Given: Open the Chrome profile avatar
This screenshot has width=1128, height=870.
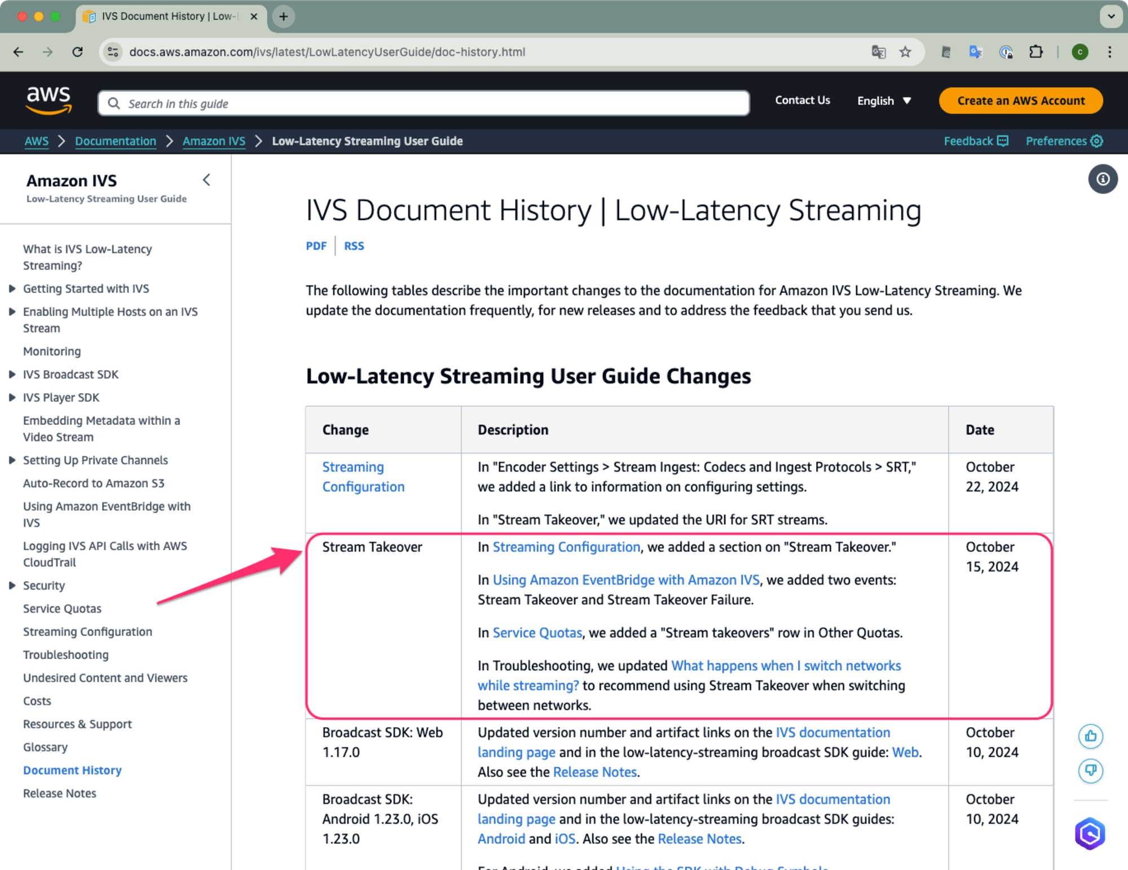Looking at the screenshot, I should point(1079,52).
